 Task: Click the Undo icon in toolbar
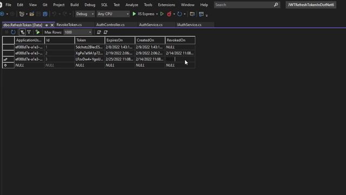tap(54, 14)
